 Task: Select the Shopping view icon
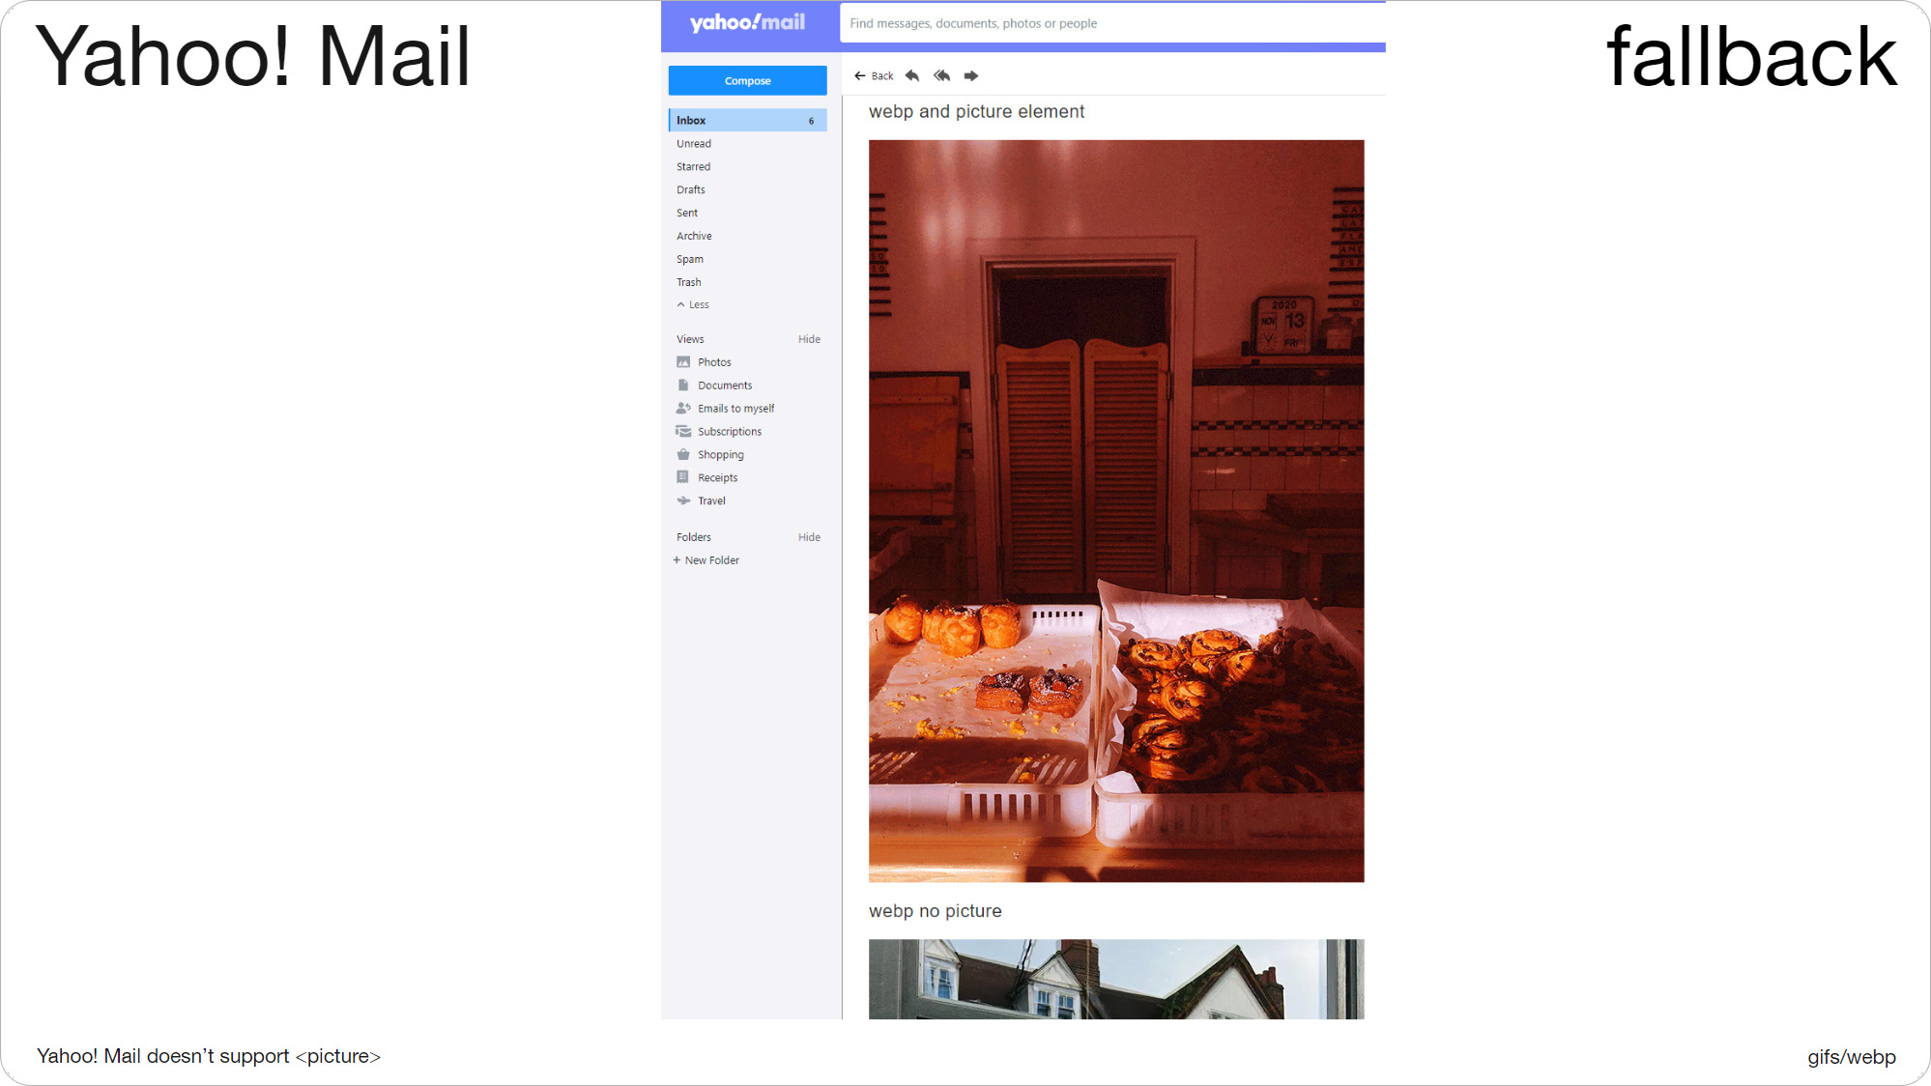click(x=683, y=453)
